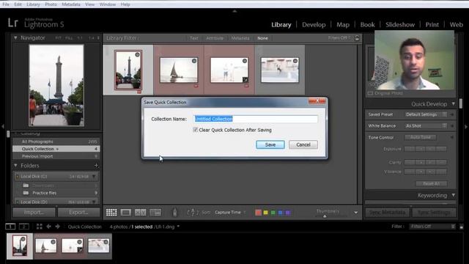This screenshot has width=469, height=264.
Task: Toggle sort direction a-z icon
Action: [193, 213]
